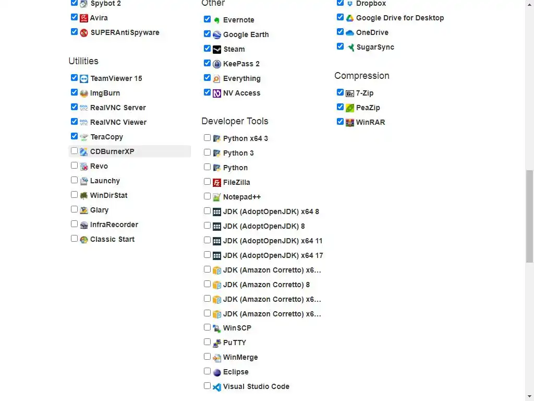This screenshot has width=534, height=401.
Task: Check the Python 3 checkbox
Action: pos(207,152)
